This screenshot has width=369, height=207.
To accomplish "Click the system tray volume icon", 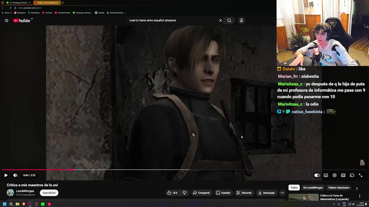I will click(353, 204).
